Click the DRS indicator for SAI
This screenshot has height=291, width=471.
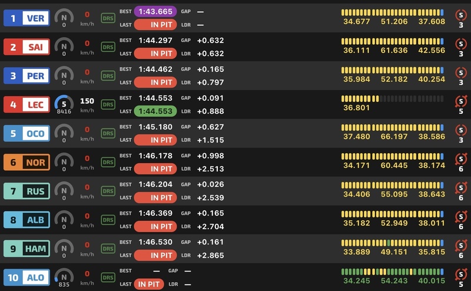pos(108,47)
